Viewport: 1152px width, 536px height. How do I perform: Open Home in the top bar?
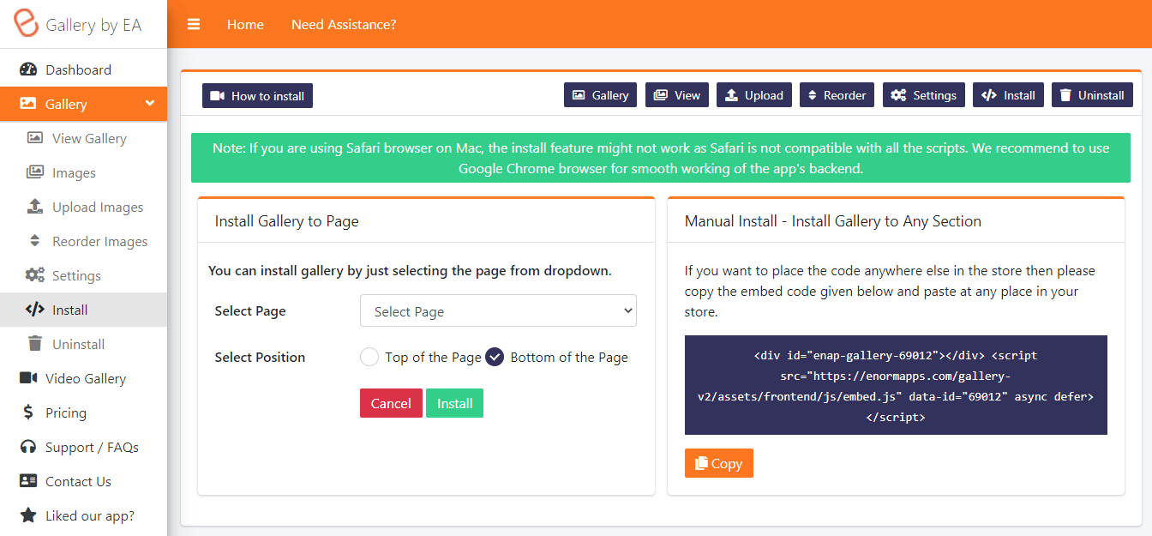pos(245,25)
